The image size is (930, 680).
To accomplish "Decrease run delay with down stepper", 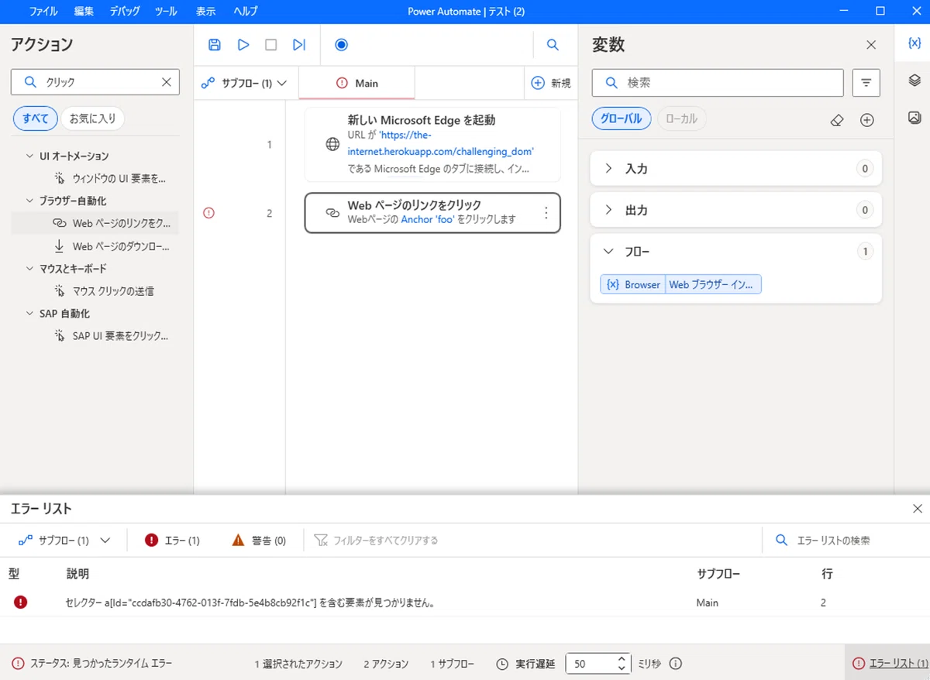I will click(622, 668).
